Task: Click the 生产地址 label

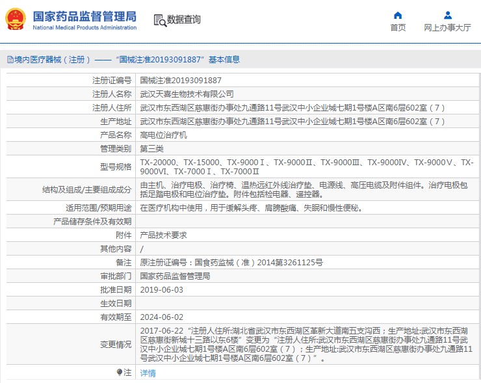Action: (x=116, y=121)
